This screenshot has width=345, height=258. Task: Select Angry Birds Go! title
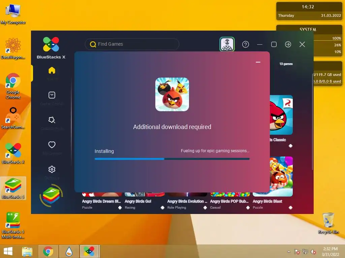pyautogui.click(x=138, y=201)
